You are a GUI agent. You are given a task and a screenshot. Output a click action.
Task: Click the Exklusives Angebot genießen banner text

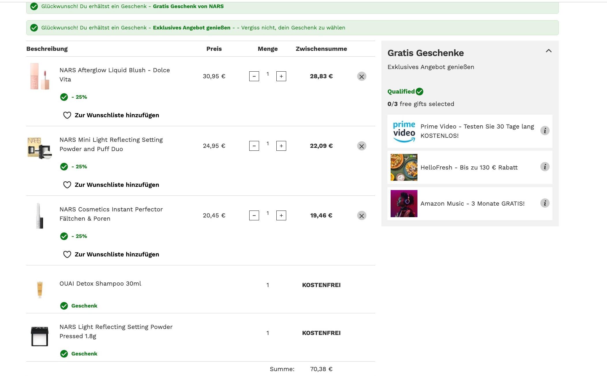point(192,28)
